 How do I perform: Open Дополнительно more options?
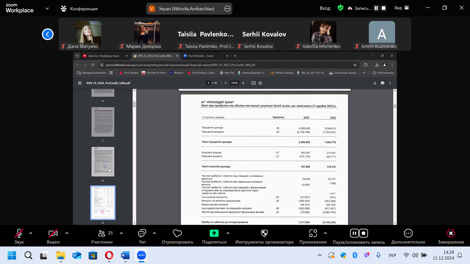(x=408, y=236)
